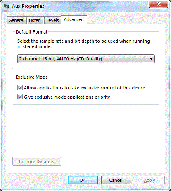Cancel the Aux Properties changes
The height and width of the screenshot is (191, 171).
click(x=116, y=180)
